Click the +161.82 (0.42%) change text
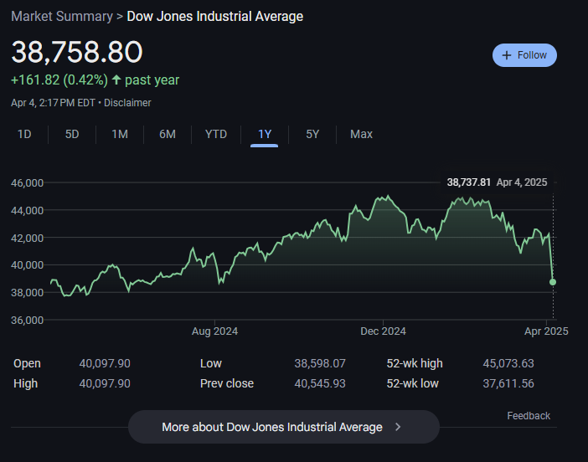The width and height of the screenshot is (588, 462). point(59,80)
